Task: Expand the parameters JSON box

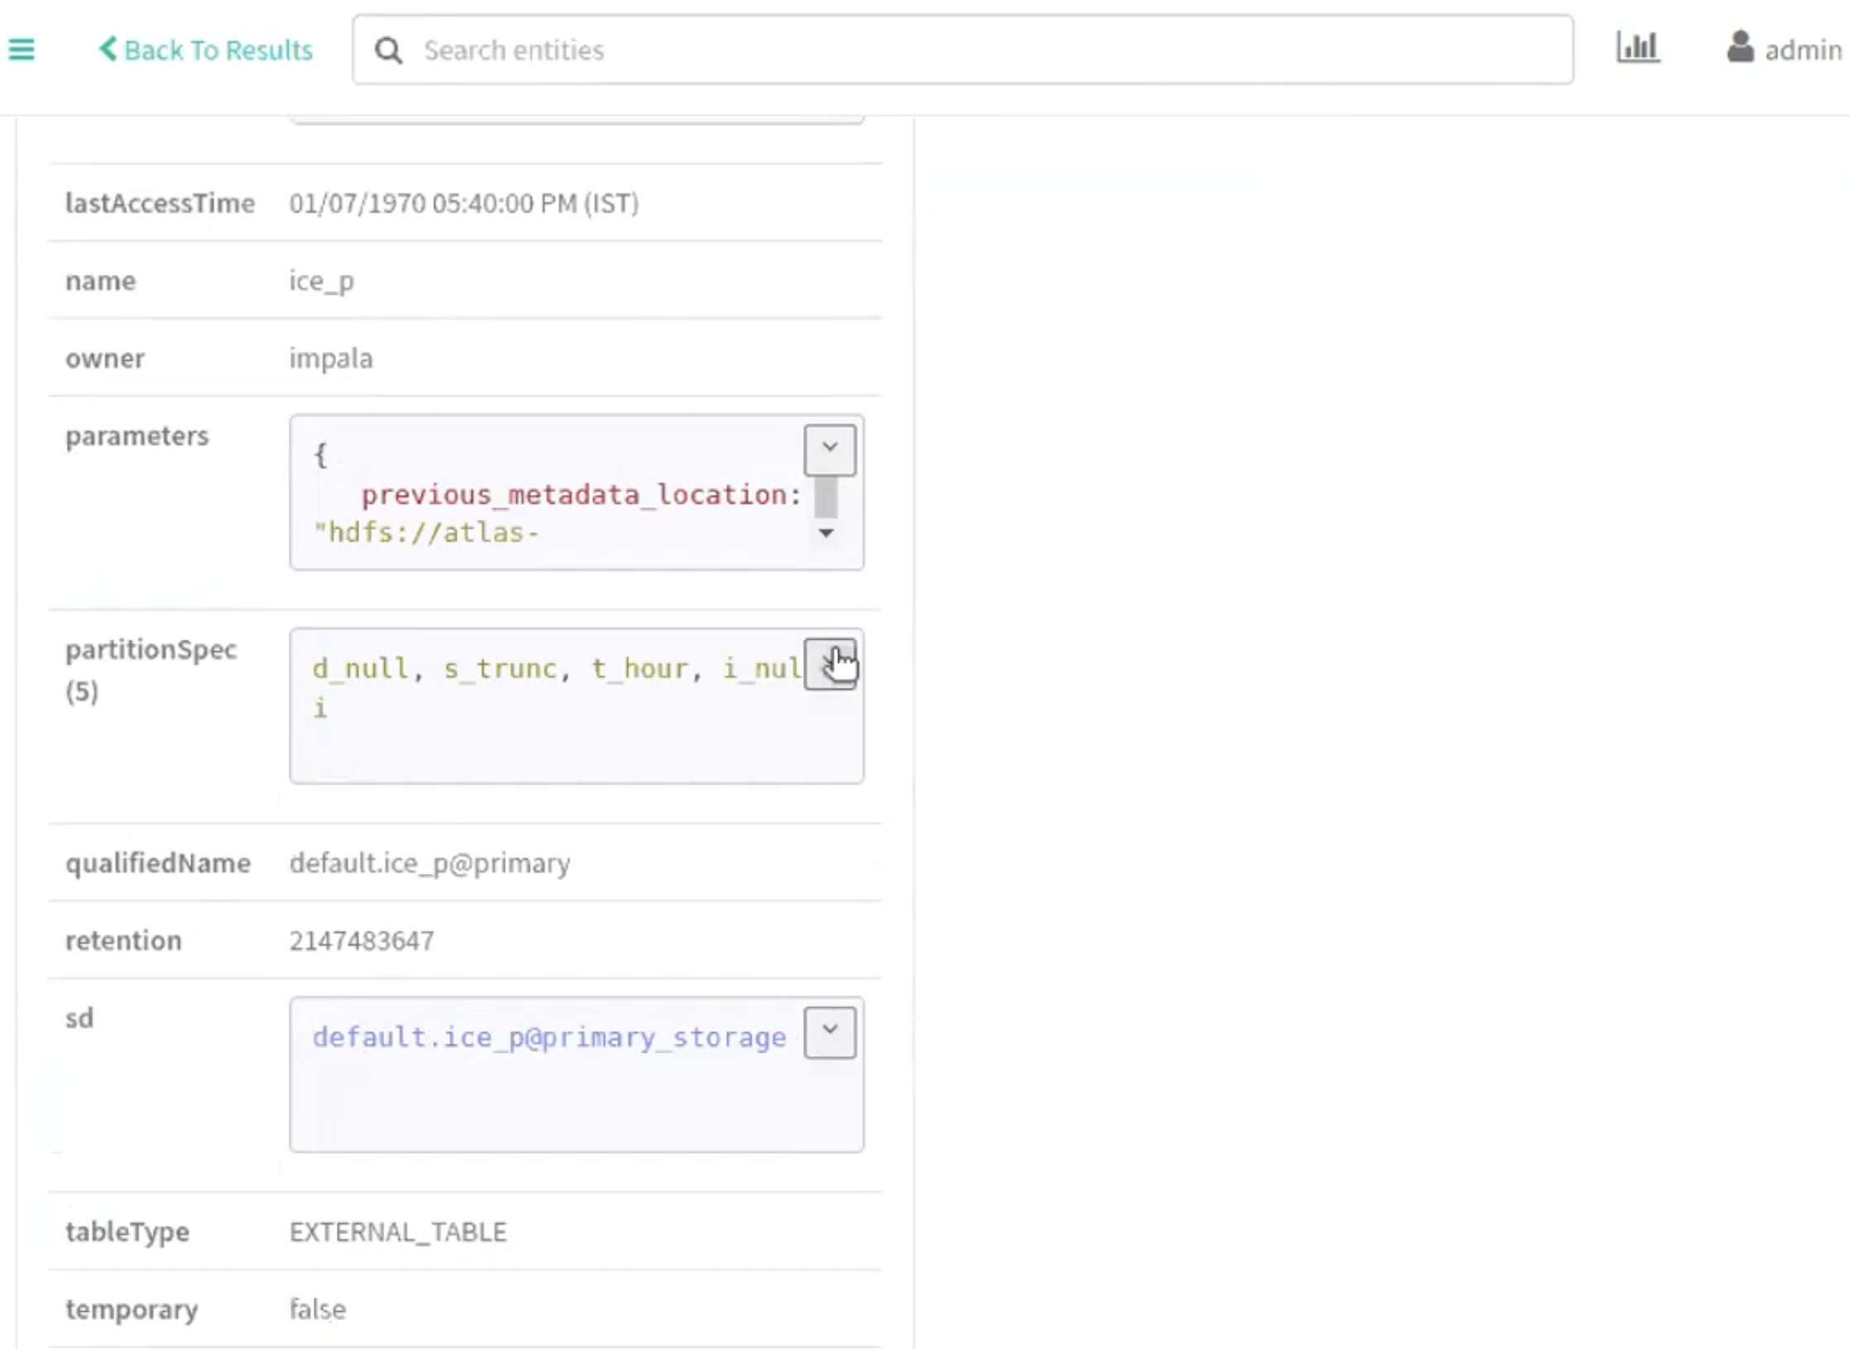Action: coord(830,449)
